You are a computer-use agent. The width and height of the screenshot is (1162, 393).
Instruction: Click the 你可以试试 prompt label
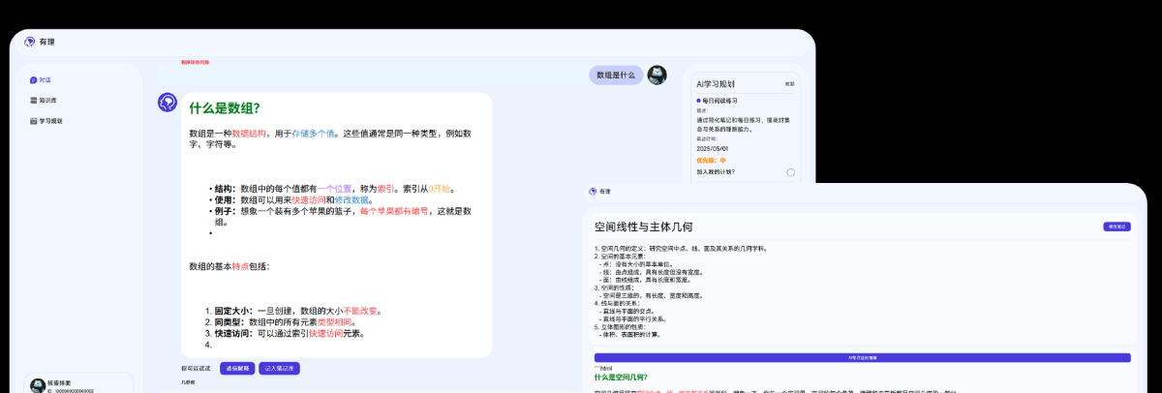pos(195,368)
